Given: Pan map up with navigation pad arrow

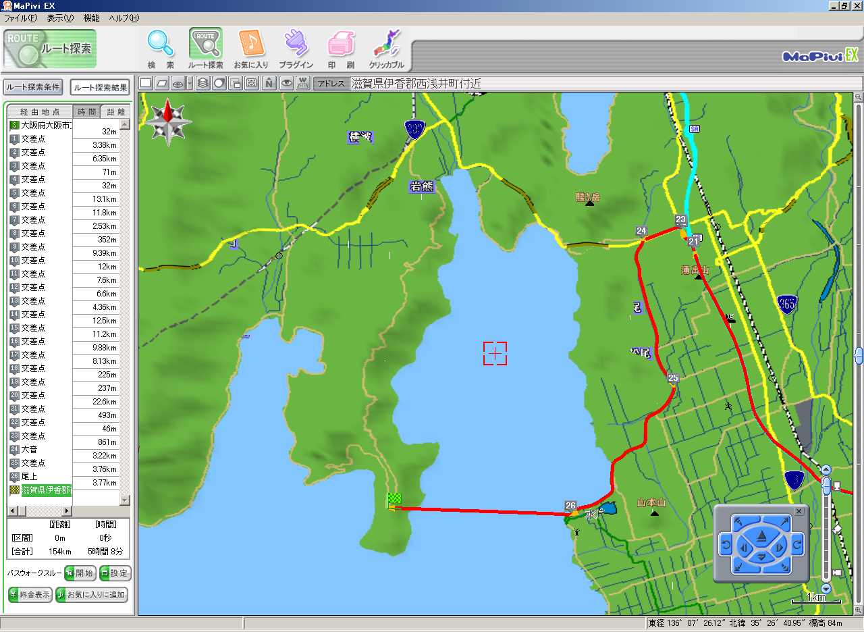Looking at the screenshot, I should pyautogui.click(x=761, y=537).
